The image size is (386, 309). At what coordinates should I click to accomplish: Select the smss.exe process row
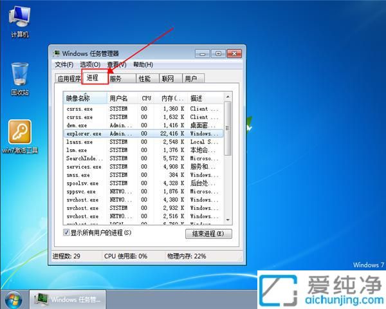(143, 174)
